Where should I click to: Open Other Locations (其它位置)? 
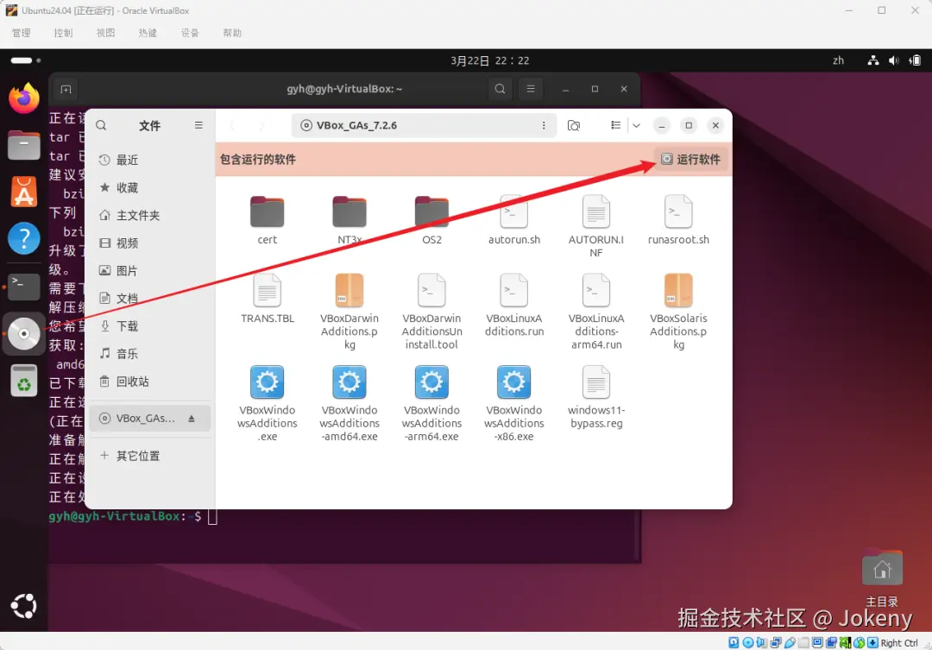[150, 456]
